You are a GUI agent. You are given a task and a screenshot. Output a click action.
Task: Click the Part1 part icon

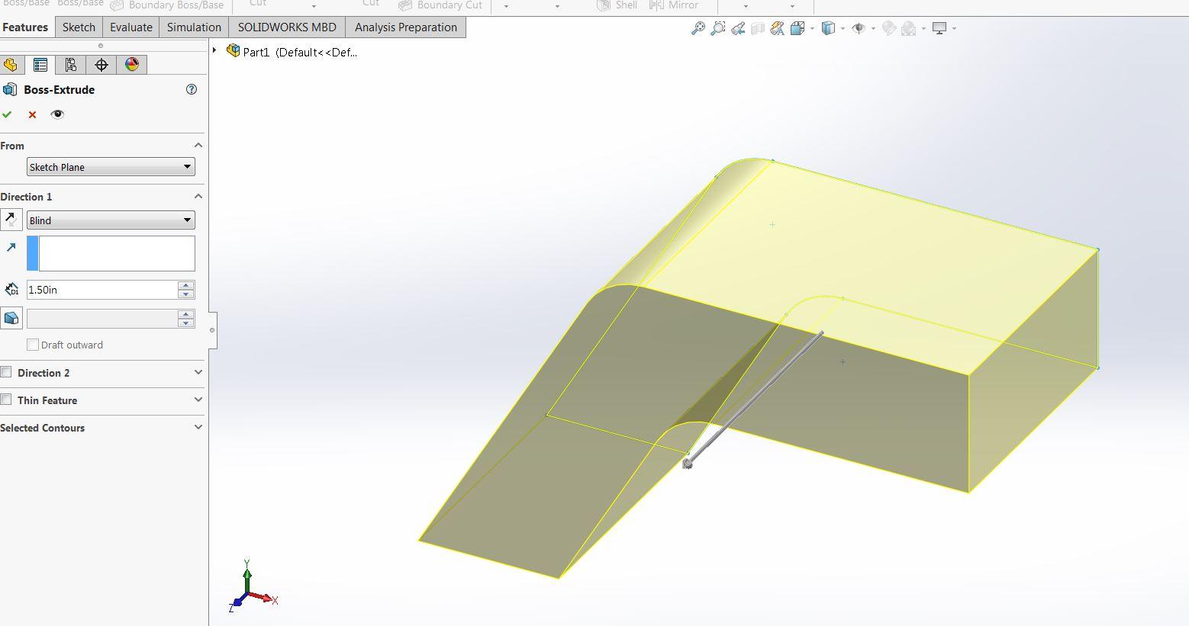coord(233,51)
